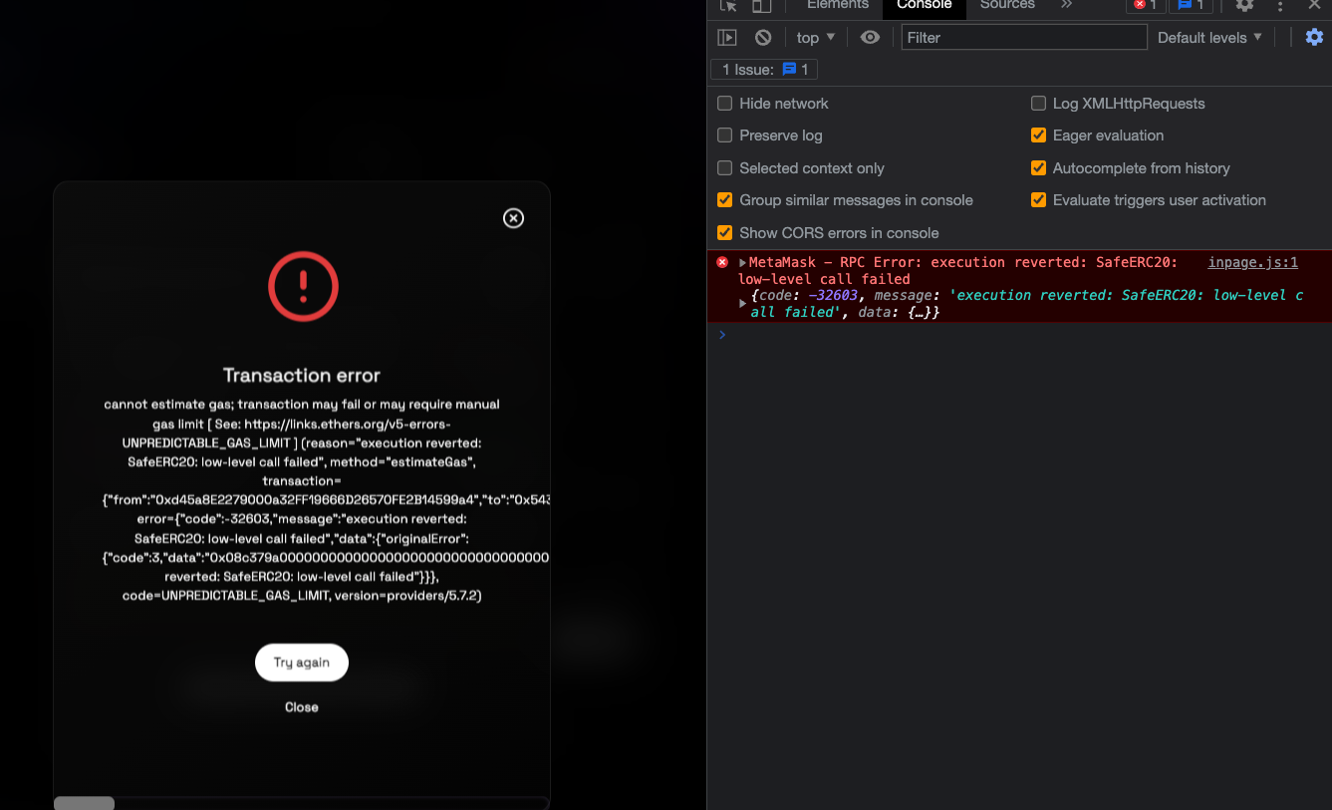Select the inspect element icon

[726, 6]
